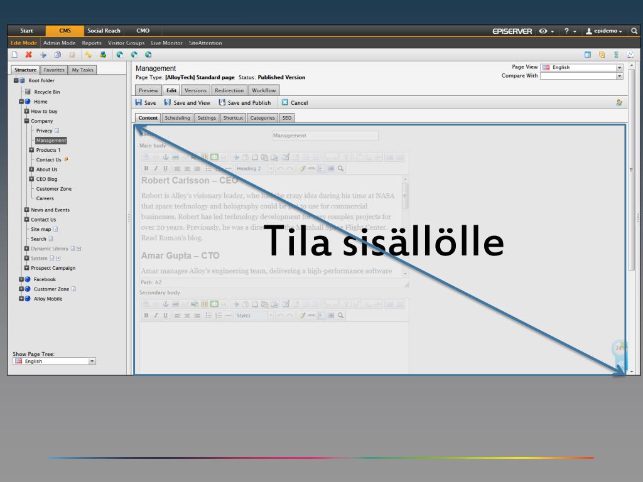Open the SiteAttention menu item

point(205,43)
